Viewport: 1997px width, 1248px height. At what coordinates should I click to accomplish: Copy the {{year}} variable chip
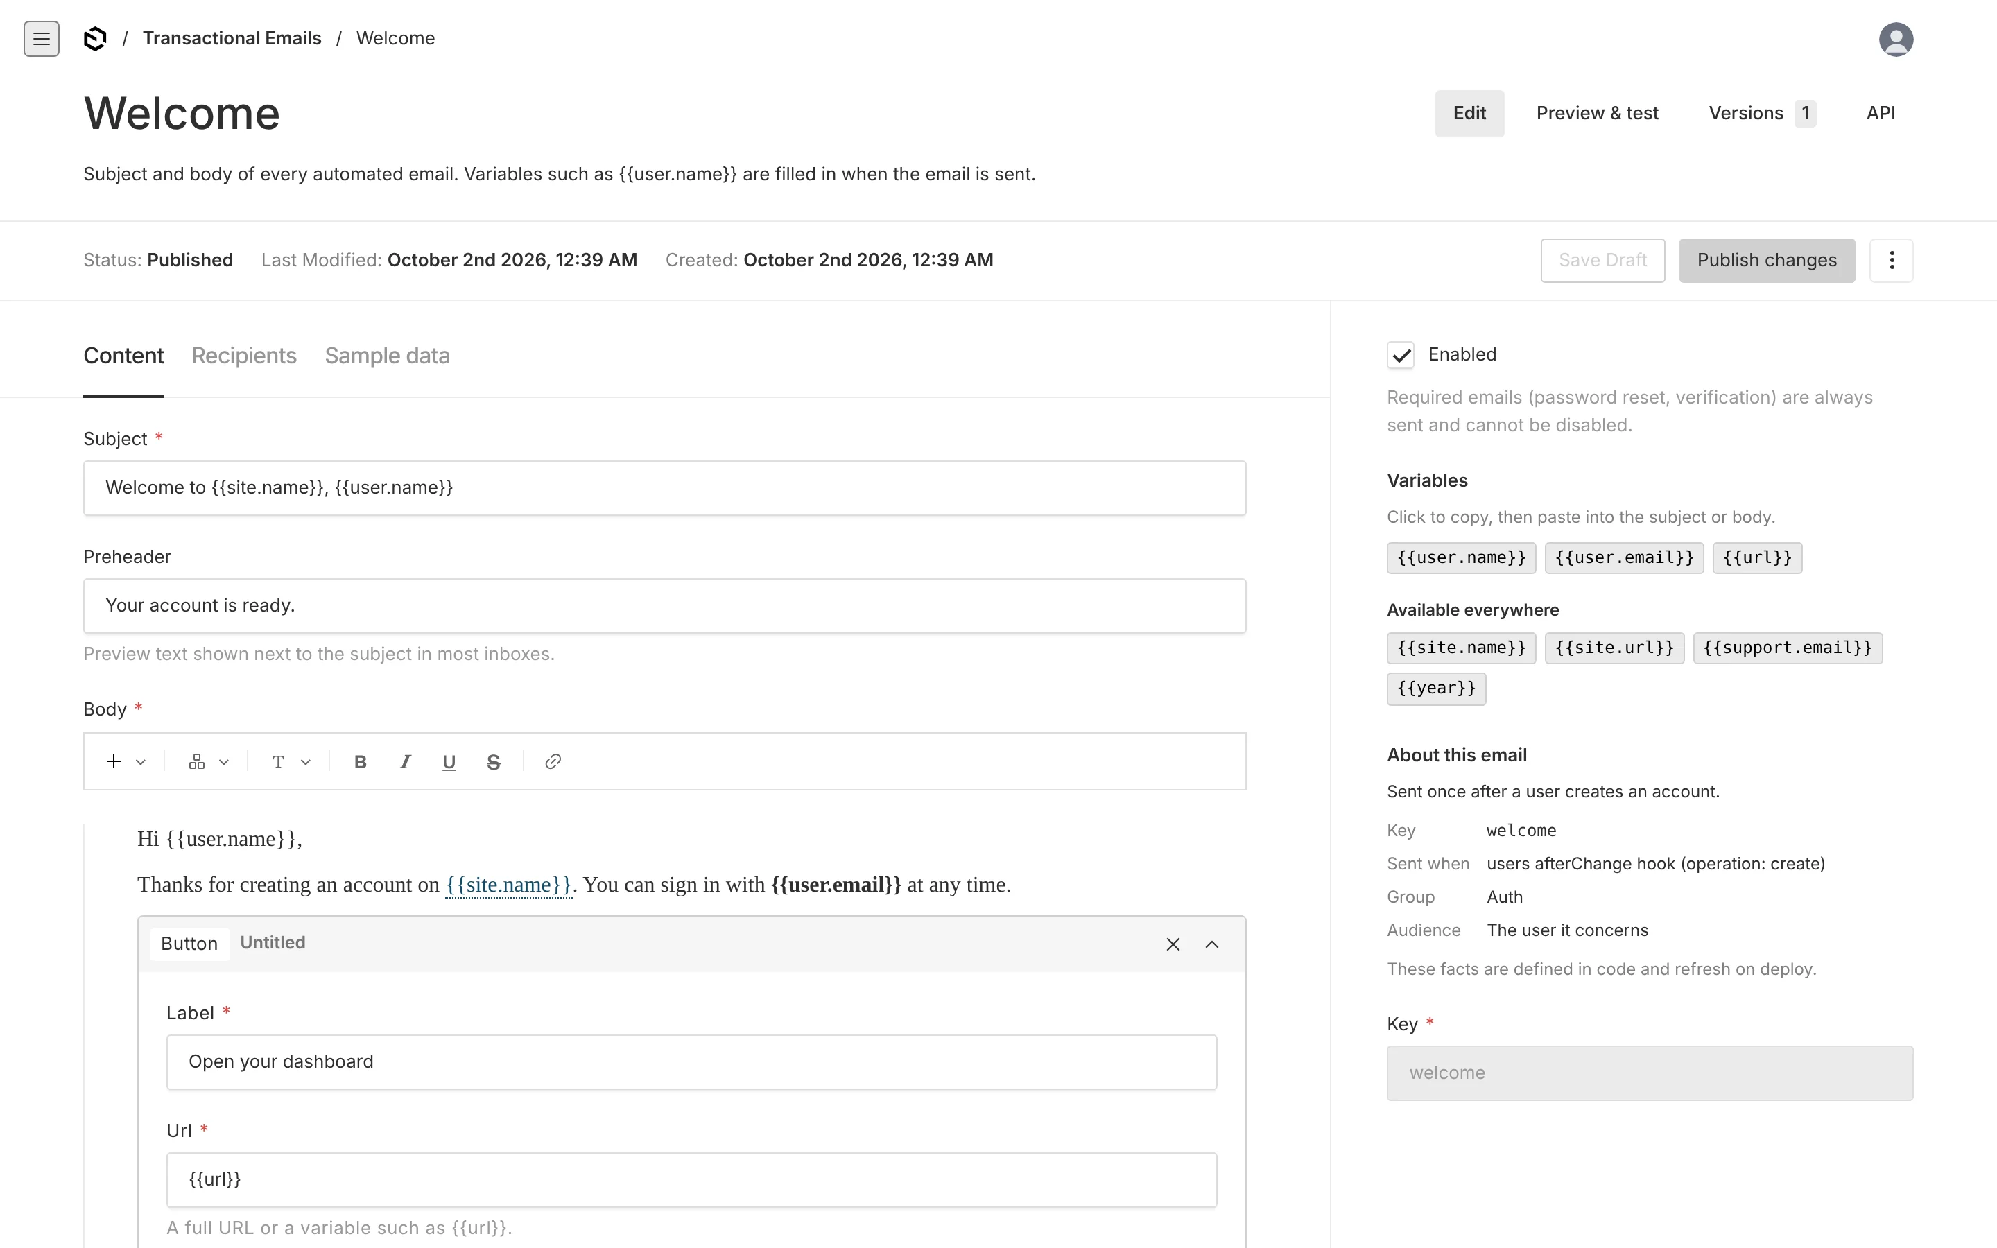point(1436,688)
